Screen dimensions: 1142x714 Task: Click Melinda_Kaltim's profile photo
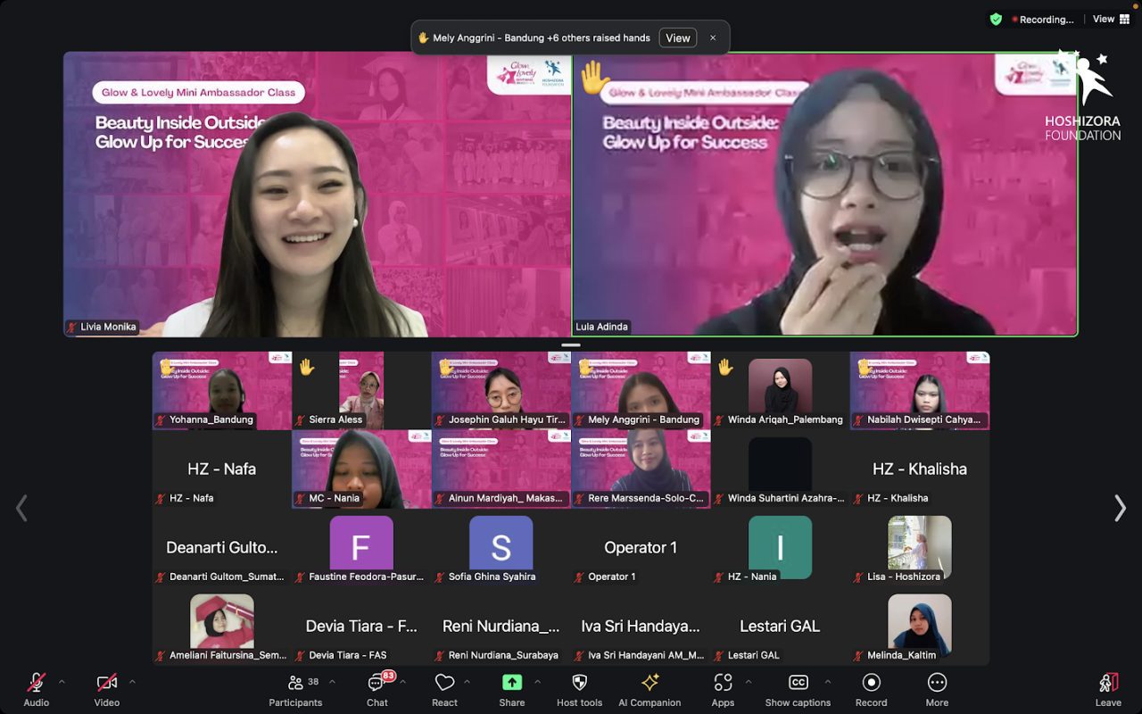[x=920, y=621]
